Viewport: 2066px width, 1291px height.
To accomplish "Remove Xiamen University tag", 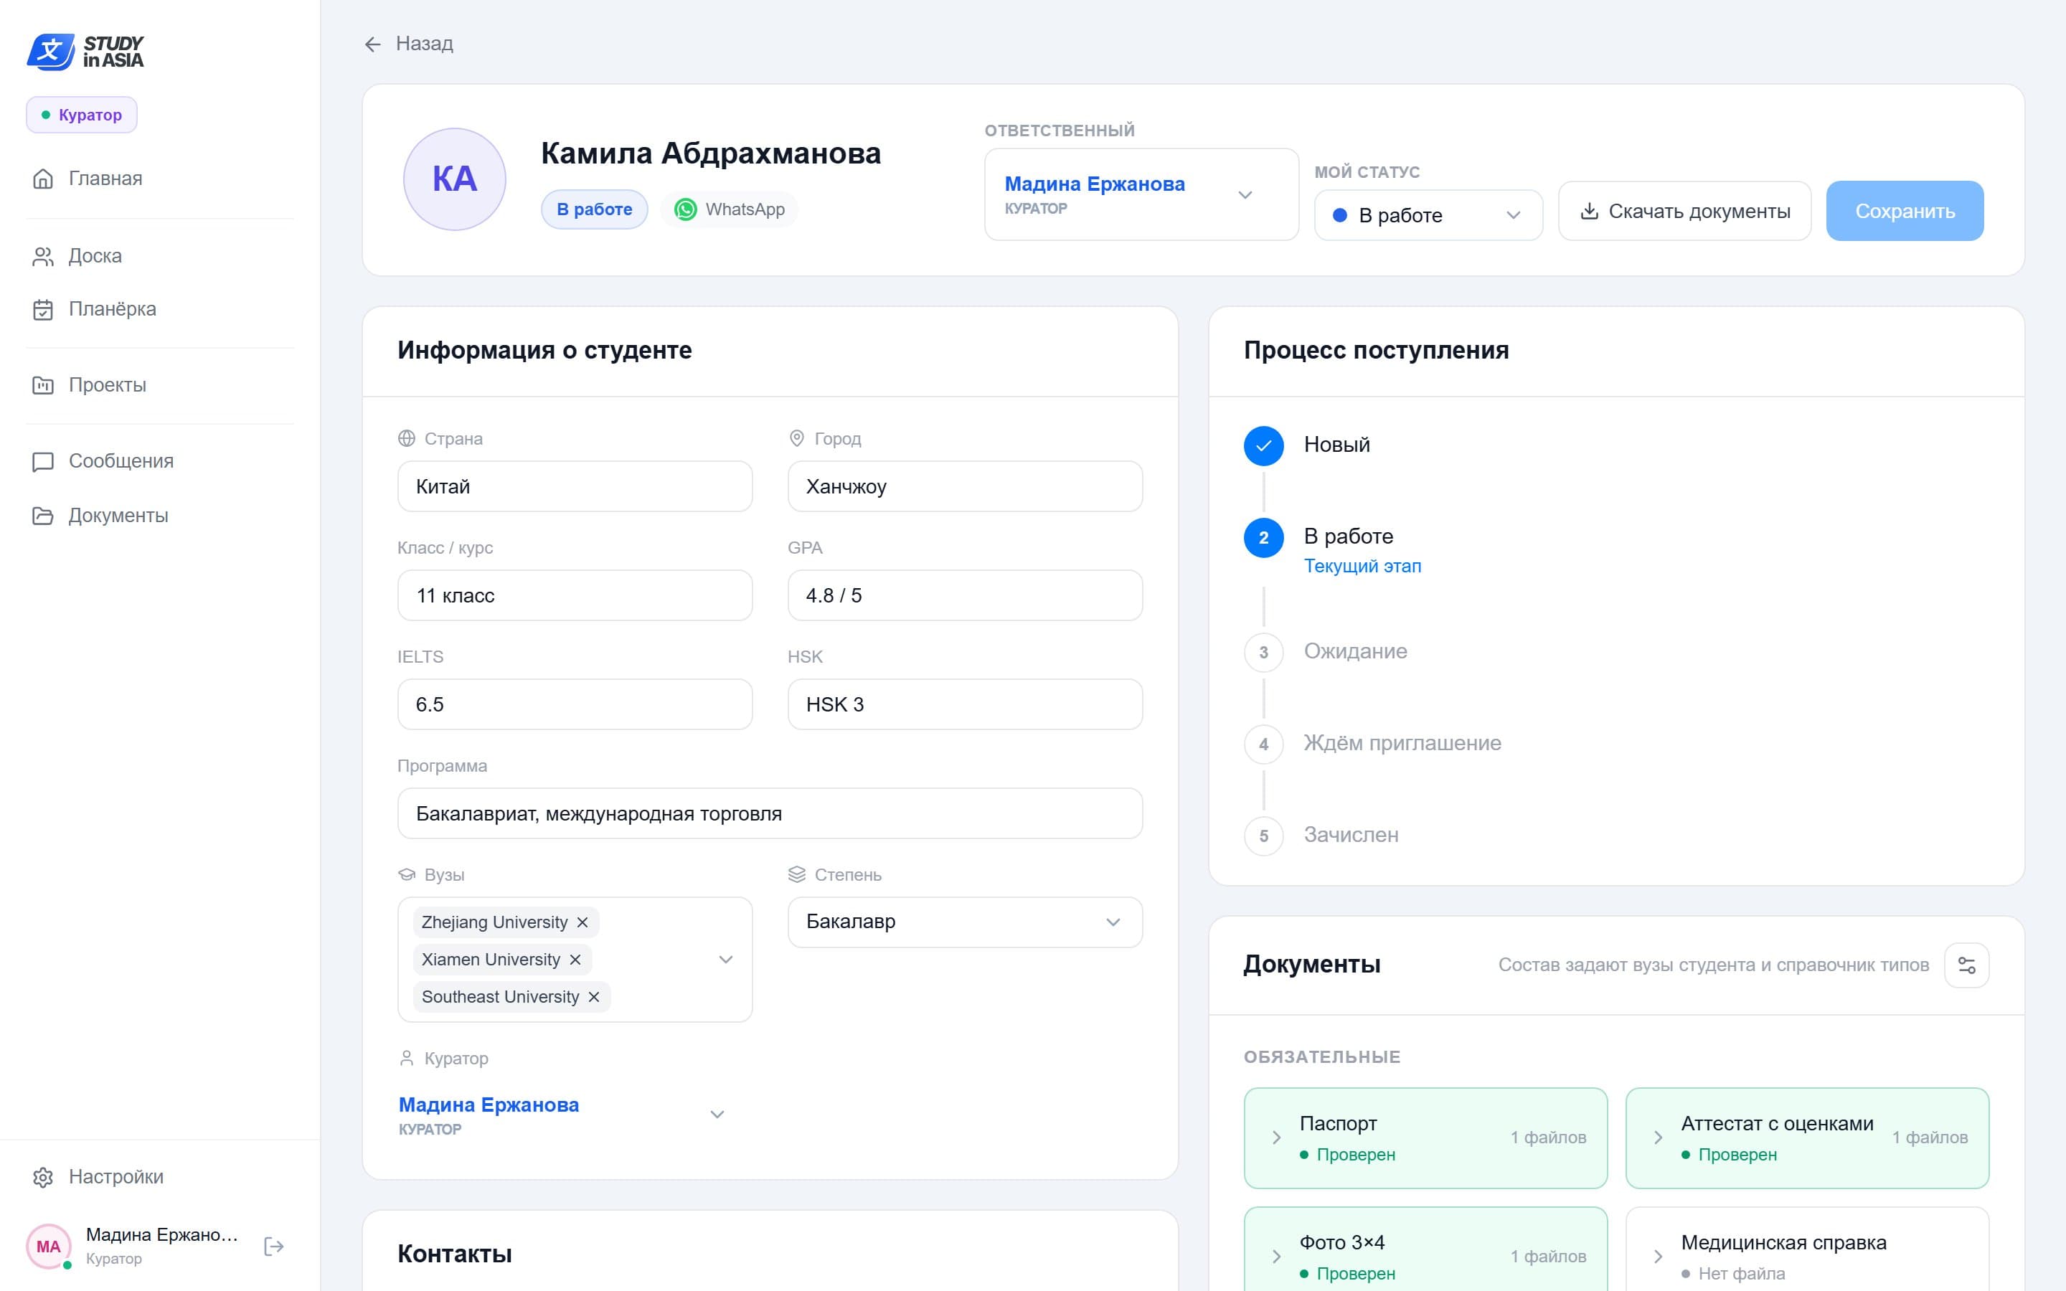I will click(x=575, y=960).
